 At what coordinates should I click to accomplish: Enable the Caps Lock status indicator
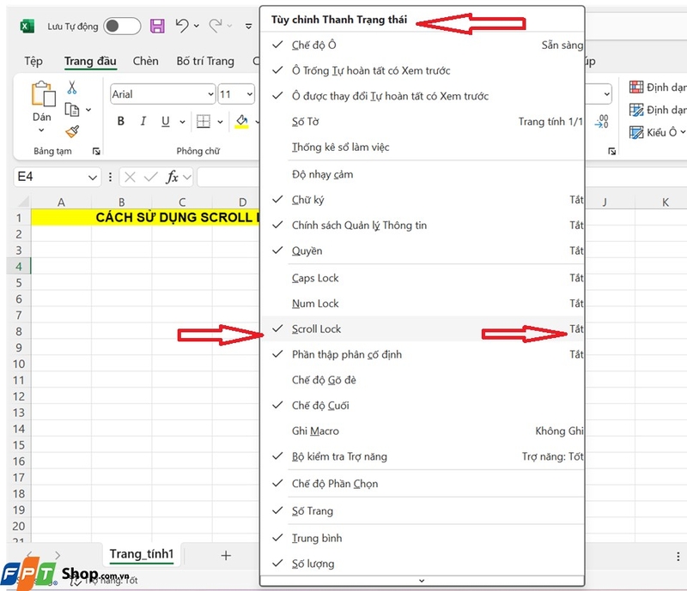point(423,278)
